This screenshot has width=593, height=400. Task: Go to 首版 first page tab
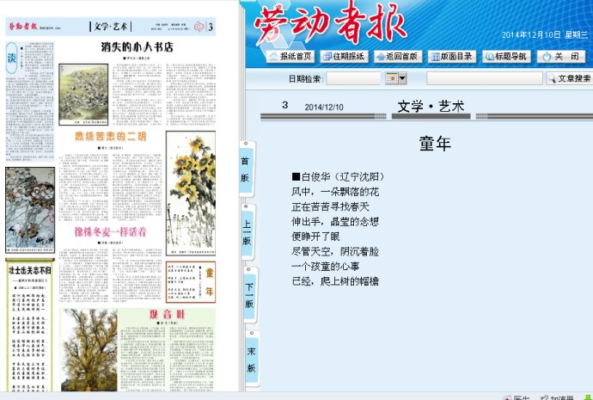click(x=246, y=169)
